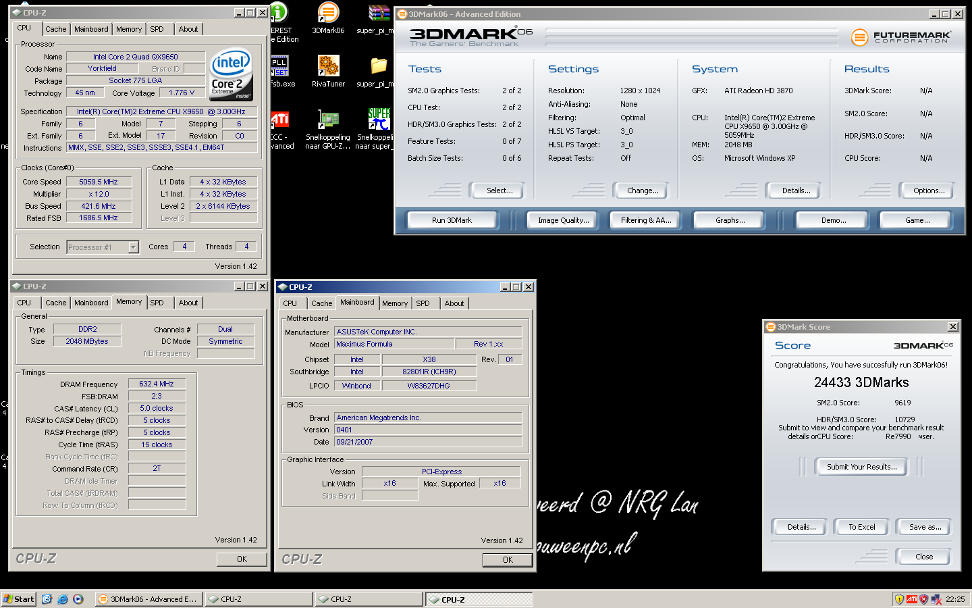
Task: Open the super_pi WinRAR archive icon on desktop
Action: (x=379, y=13)
